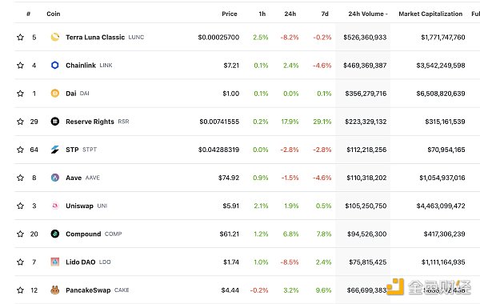Sort by Market Capitalization header

(x=430, y=14)
